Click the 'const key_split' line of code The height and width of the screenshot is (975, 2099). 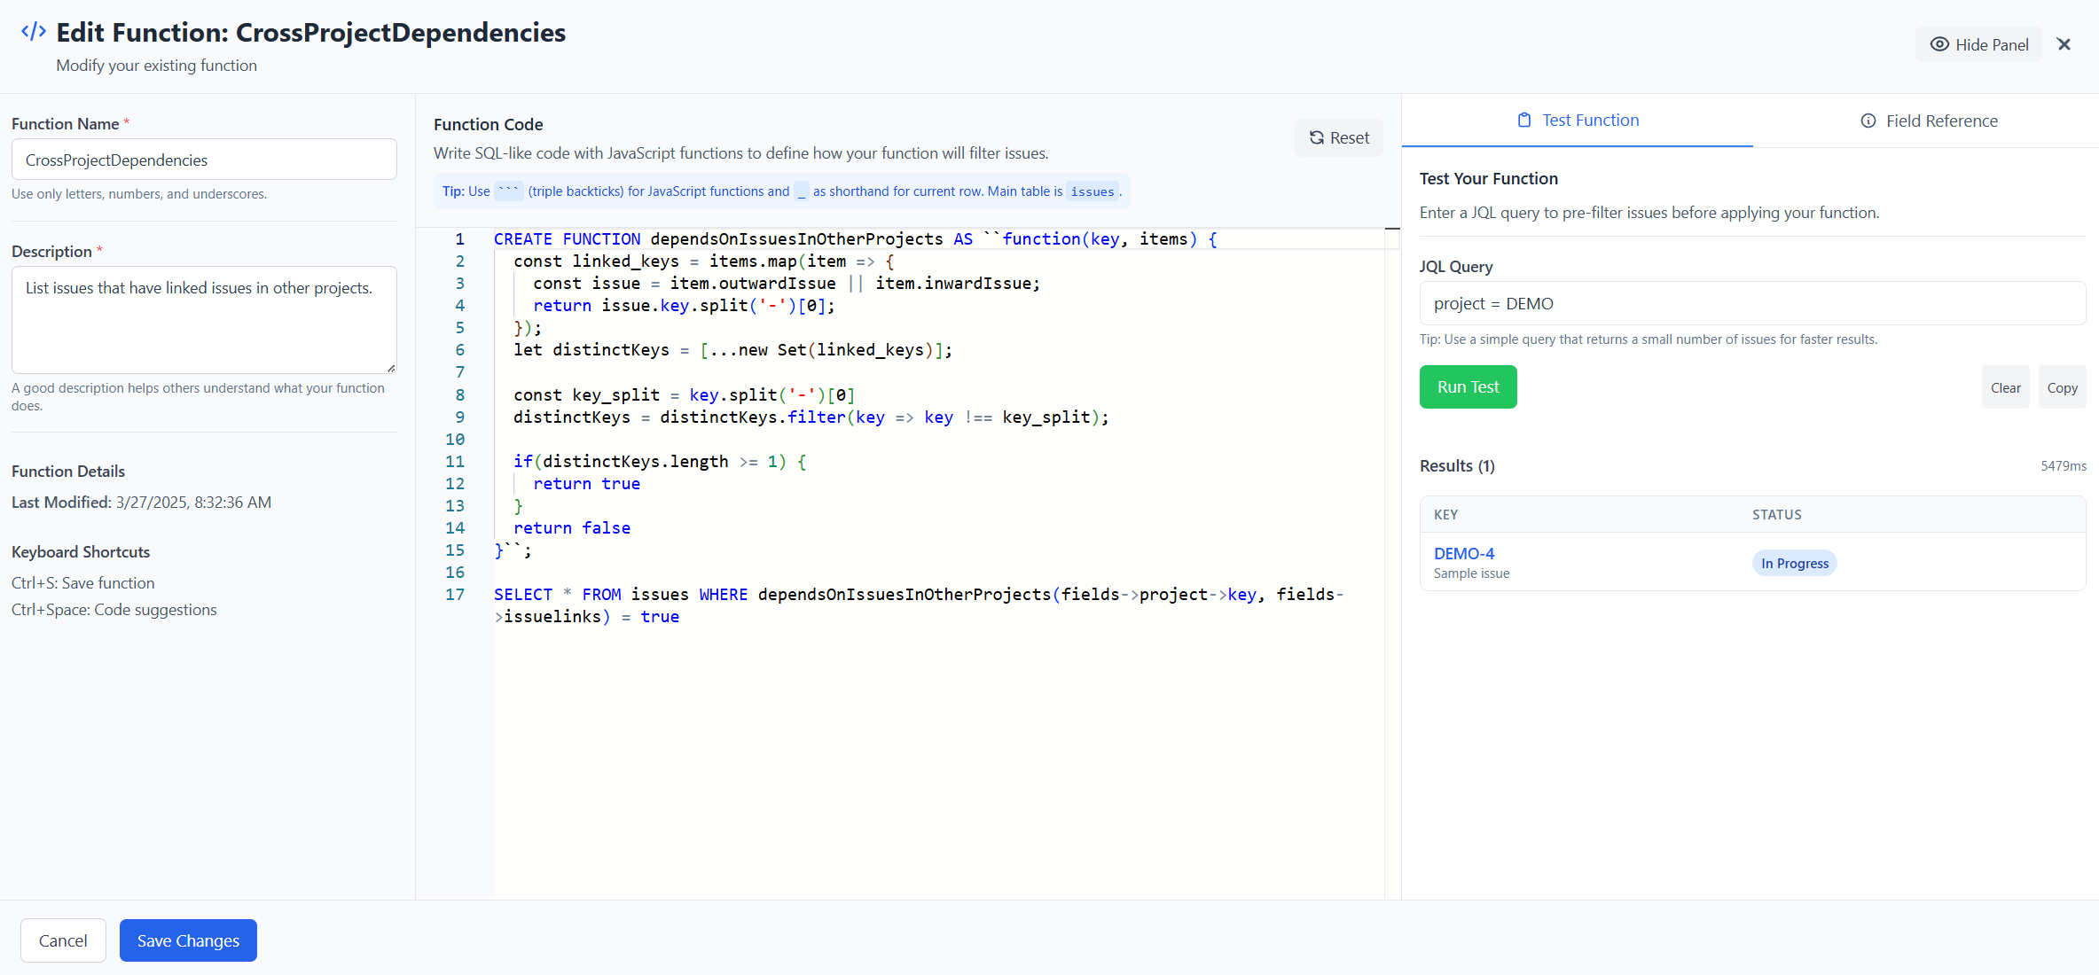[685, 394]
